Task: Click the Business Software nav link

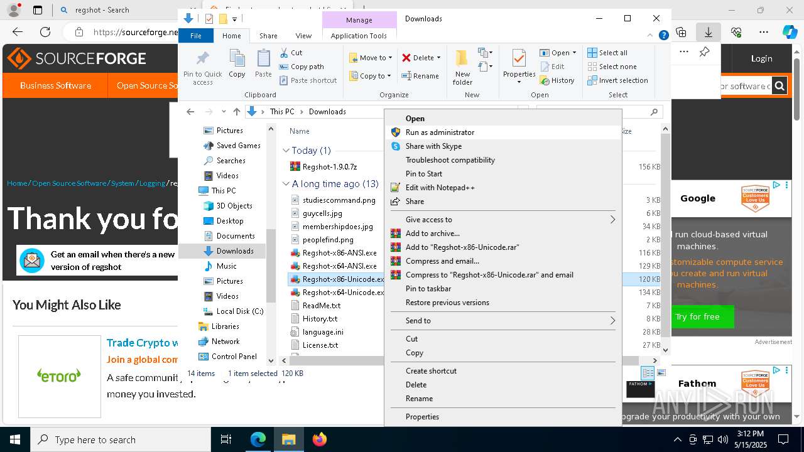Action: 55,85
